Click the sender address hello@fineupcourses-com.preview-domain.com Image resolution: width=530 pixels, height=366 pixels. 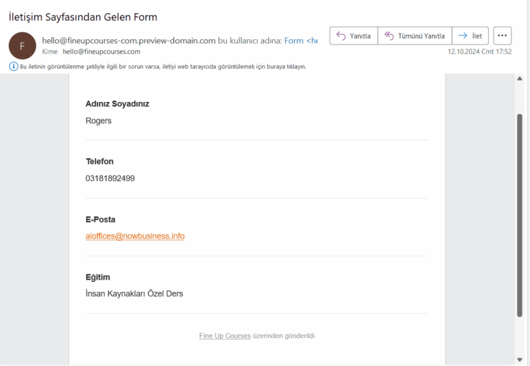click(129, 40)
